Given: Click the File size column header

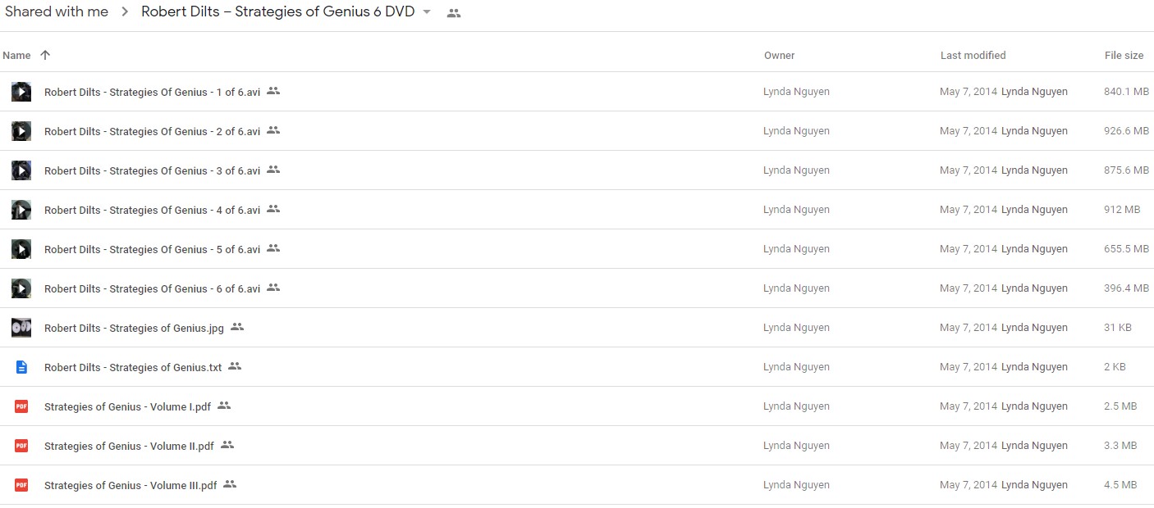Looking at the screenshot, I should 1124,56.
